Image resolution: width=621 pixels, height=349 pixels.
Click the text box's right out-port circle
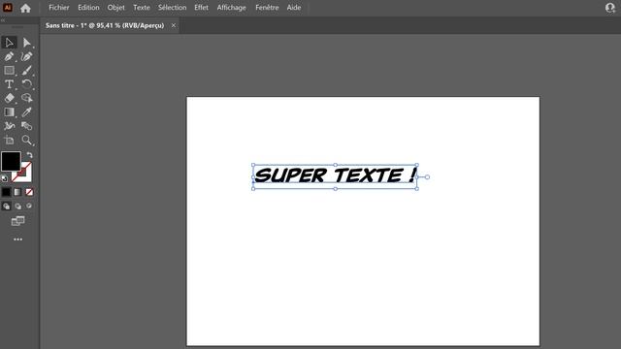tap(427, 176)
